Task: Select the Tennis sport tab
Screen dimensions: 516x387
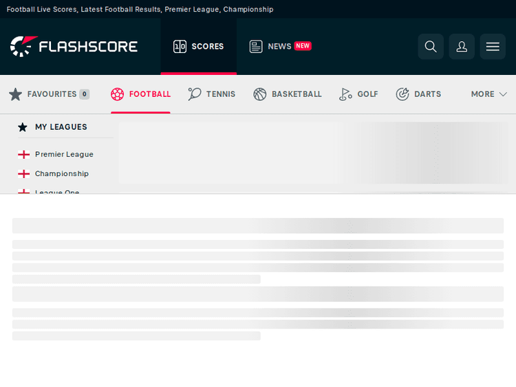Action: point(212,94)
